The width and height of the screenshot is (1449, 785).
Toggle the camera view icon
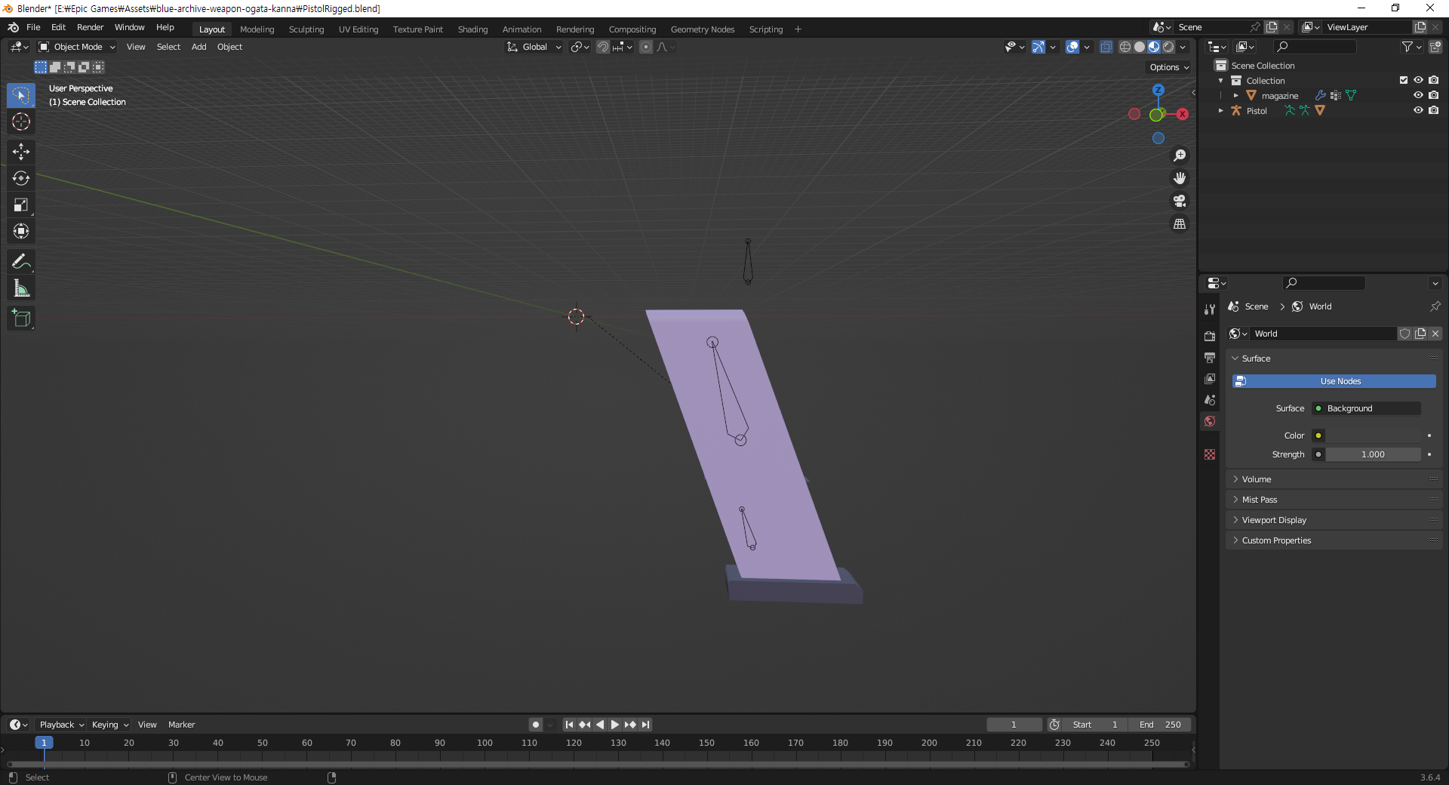pos(1180,201)
